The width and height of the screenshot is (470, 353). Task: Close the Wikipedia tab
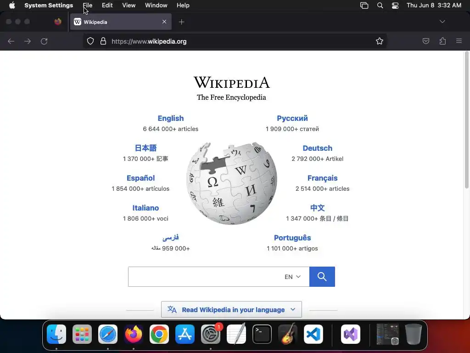(x=164, y=22)
